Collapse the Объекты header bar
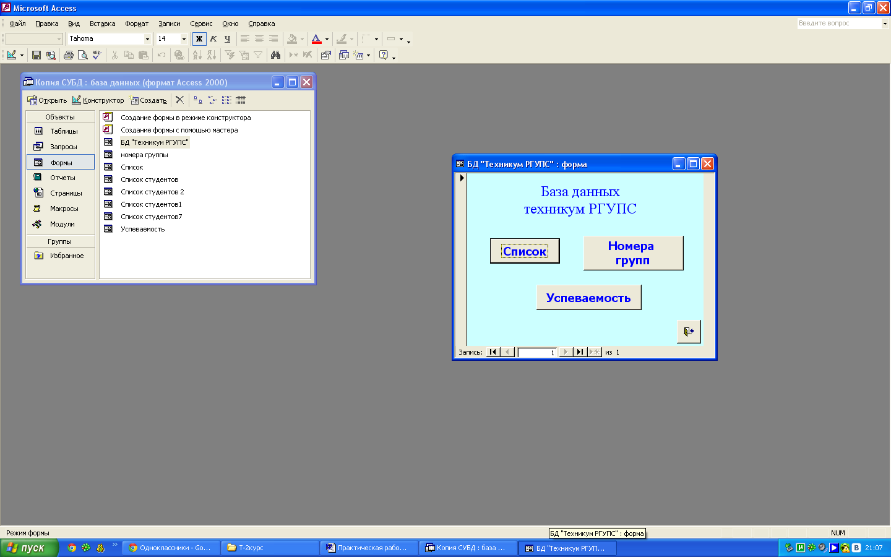Image resolution: width=891 pixels, height=557 pixels. pyautogui.click(x=61, y=117)
